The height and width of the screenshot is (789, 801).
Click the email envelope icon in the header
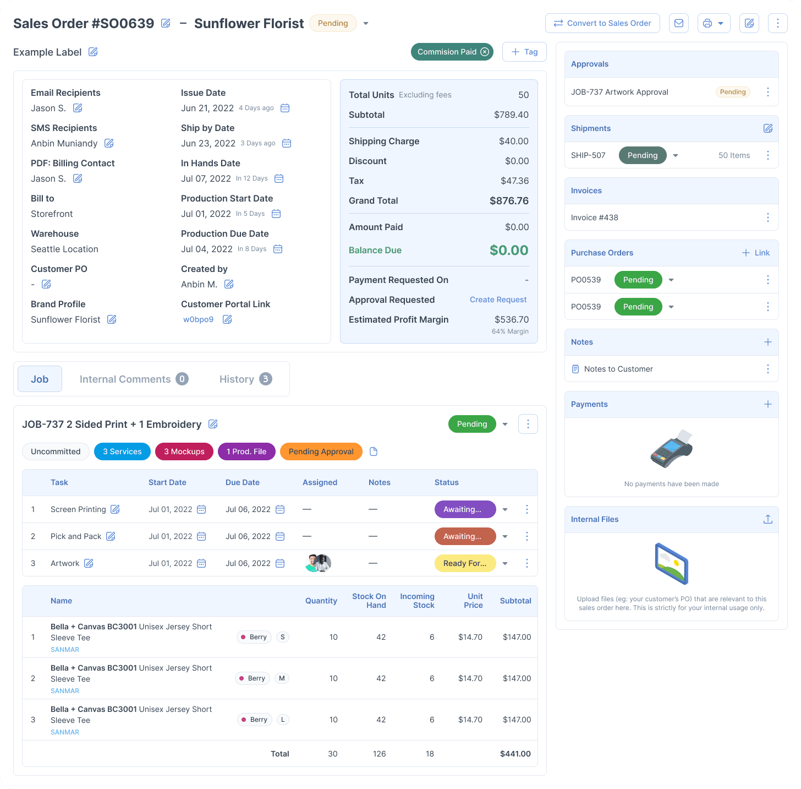[x=678, y=23]
